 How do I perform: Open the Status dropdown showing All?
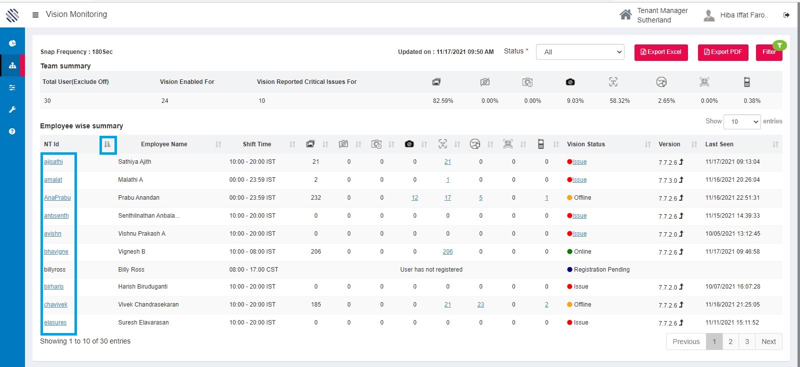click(580, 52)
